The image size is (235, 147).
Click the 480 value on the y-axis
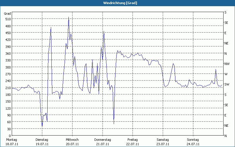click(8, 26)
